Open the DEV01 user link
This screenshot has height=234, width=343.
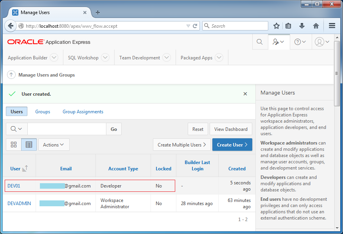(x=14, y=186)
